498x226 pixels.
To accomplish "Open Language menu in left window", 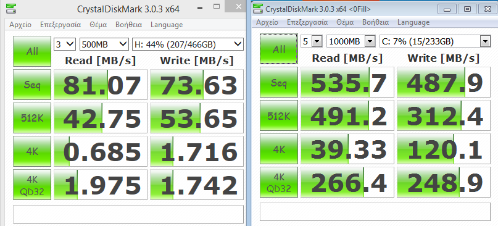I will (x=167, y=25).
